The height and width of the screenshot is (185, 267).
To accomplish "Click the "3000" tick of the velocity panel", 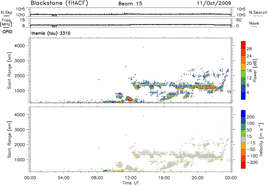I will coord(20,130).
